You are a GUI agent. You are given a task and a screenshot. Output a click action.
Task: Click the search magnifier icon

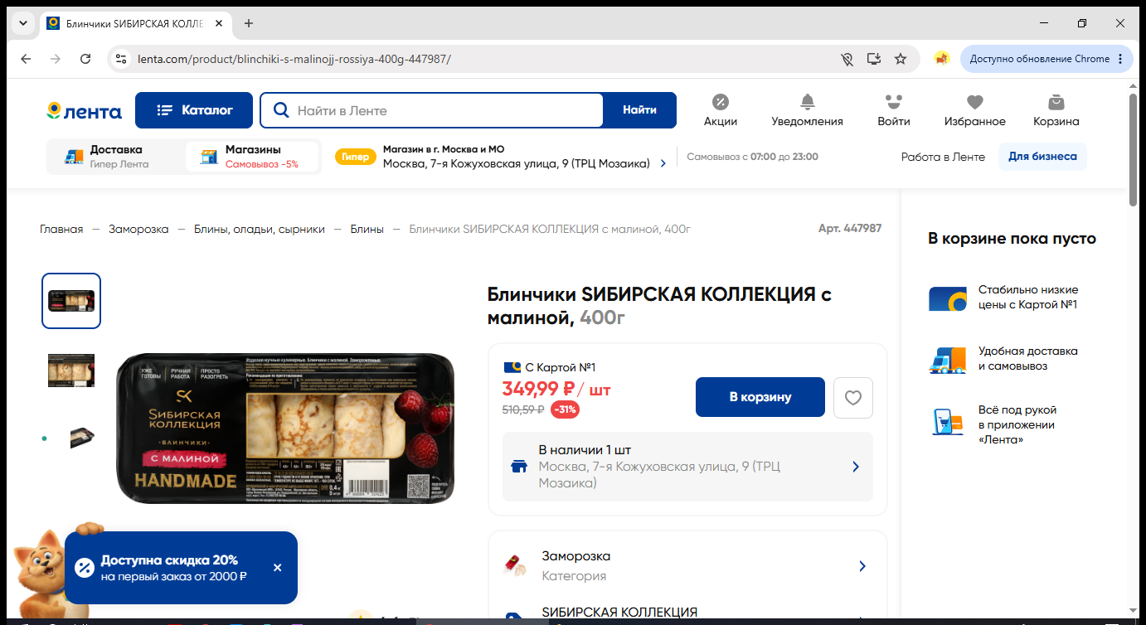[x=281, y=110]
